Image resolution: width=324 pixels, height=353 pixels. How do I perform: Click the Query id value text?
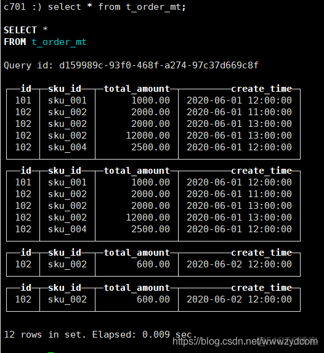(158, 65)
